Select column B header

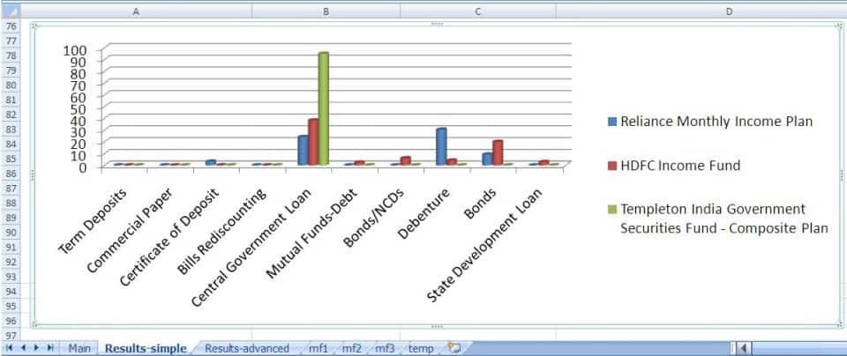326,11
